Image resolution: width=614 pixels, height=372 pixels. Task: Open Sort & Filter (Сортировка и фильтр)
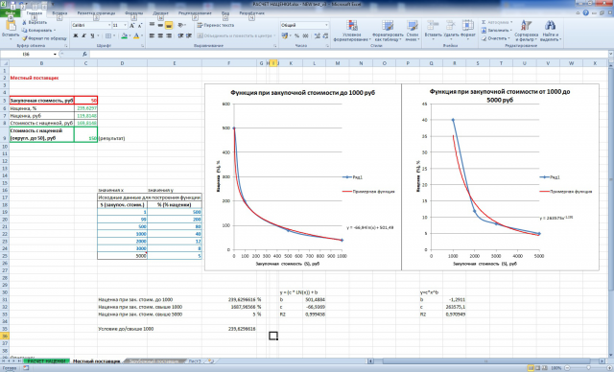[526, 31]
